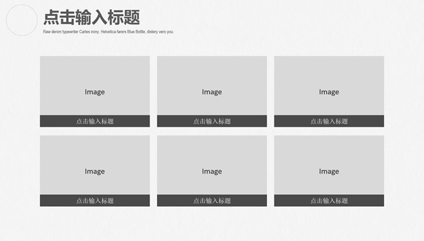Click the dark caption bar under bottom-left image

95,201
